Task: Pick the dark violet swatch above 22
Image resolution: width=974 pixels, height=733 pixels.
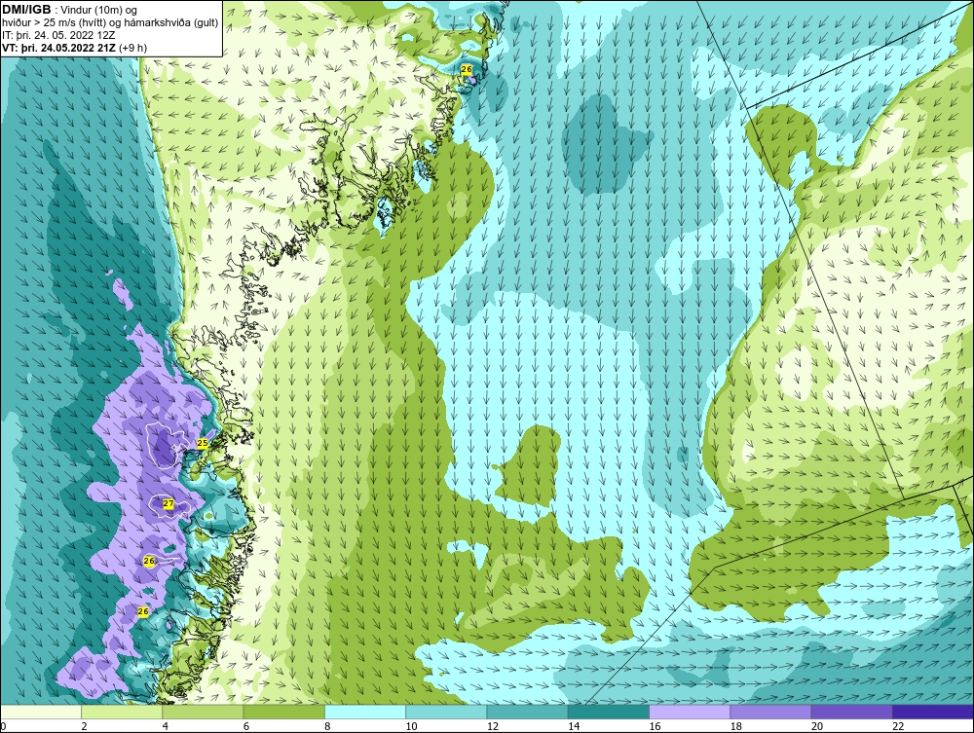Action: [x=933, y=712]
